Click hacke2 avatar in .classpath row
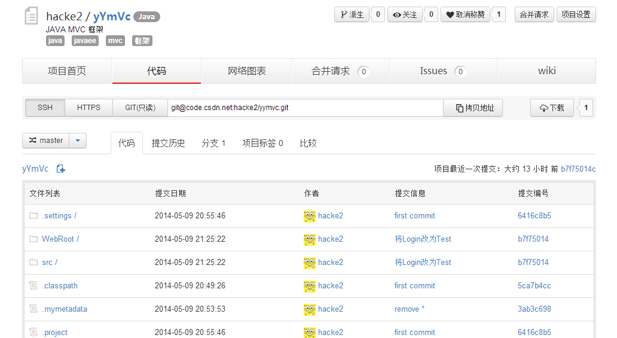 [310, 287]
